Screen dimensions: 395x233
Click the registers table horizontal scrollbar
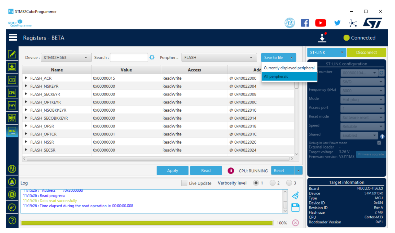click(x=158, y=159)
